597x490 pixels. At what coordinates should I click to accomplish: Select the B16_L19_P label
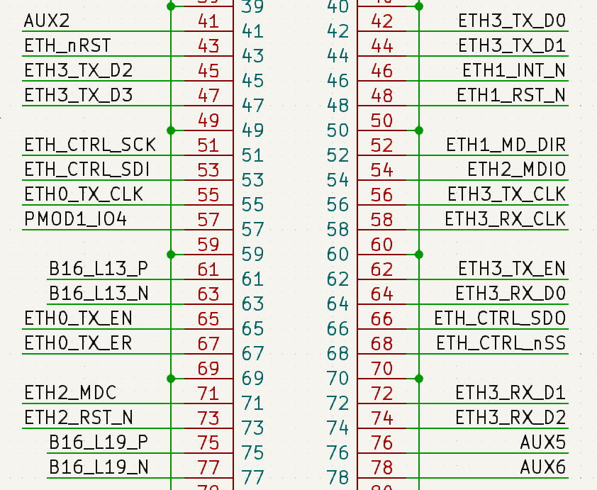point(99,442)
